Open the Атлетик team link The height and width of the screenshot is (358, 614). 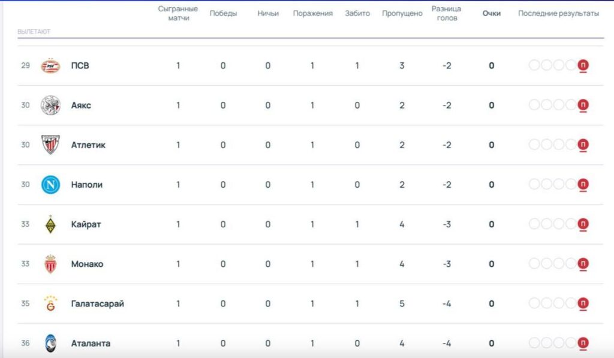(88, 145)
